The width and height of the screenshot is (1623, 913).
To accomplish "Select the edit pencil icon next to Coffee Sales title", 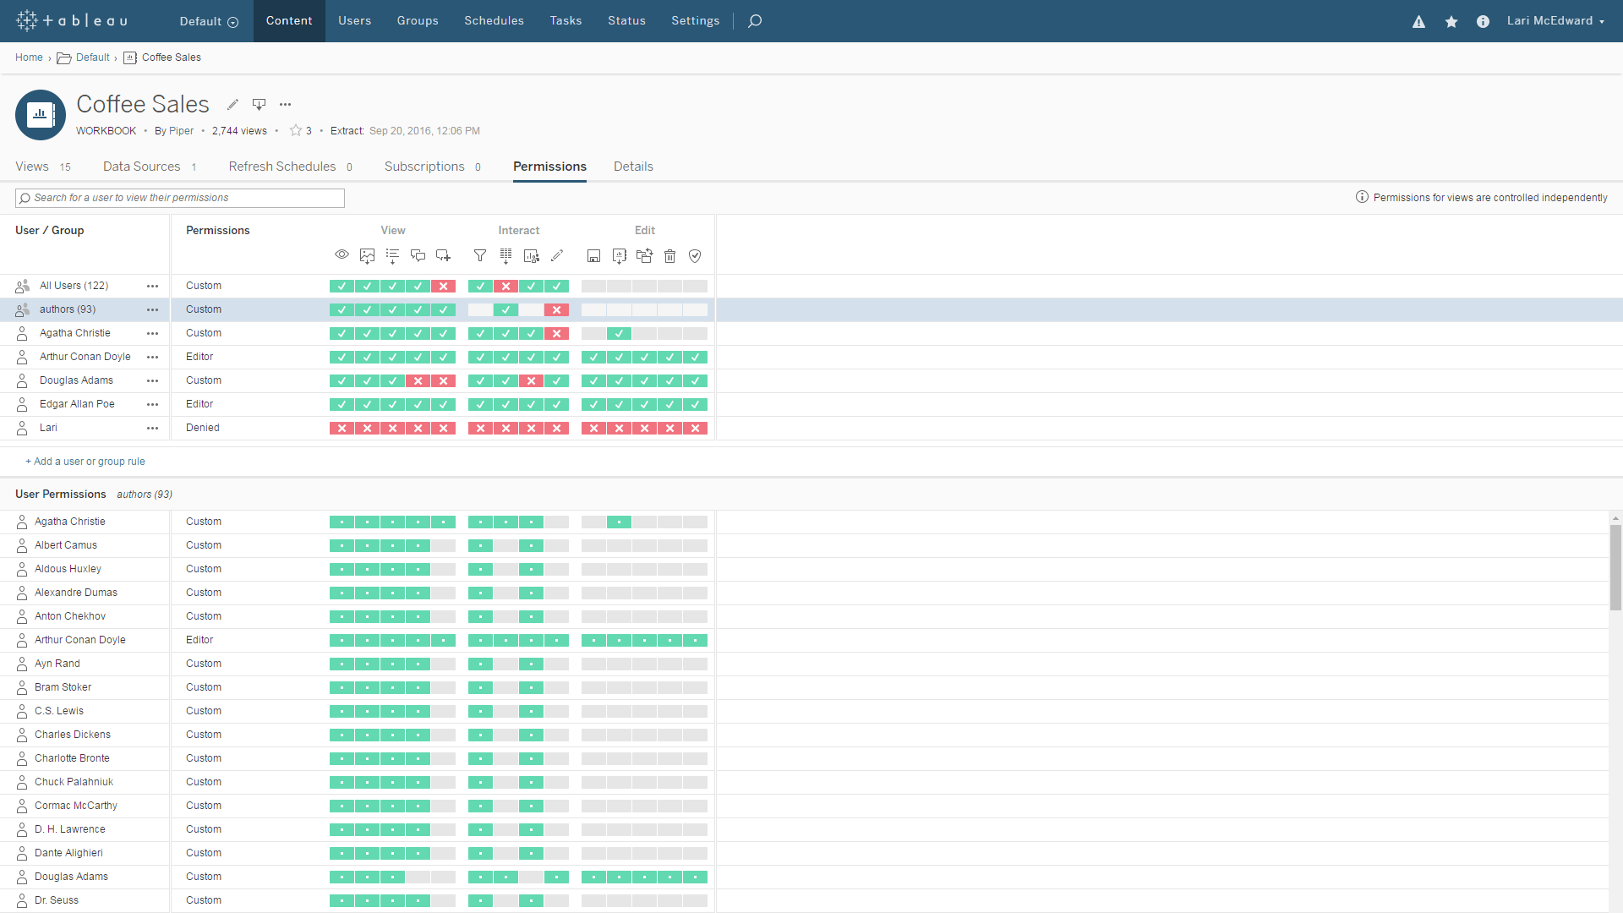I will (x=232, y=104).
